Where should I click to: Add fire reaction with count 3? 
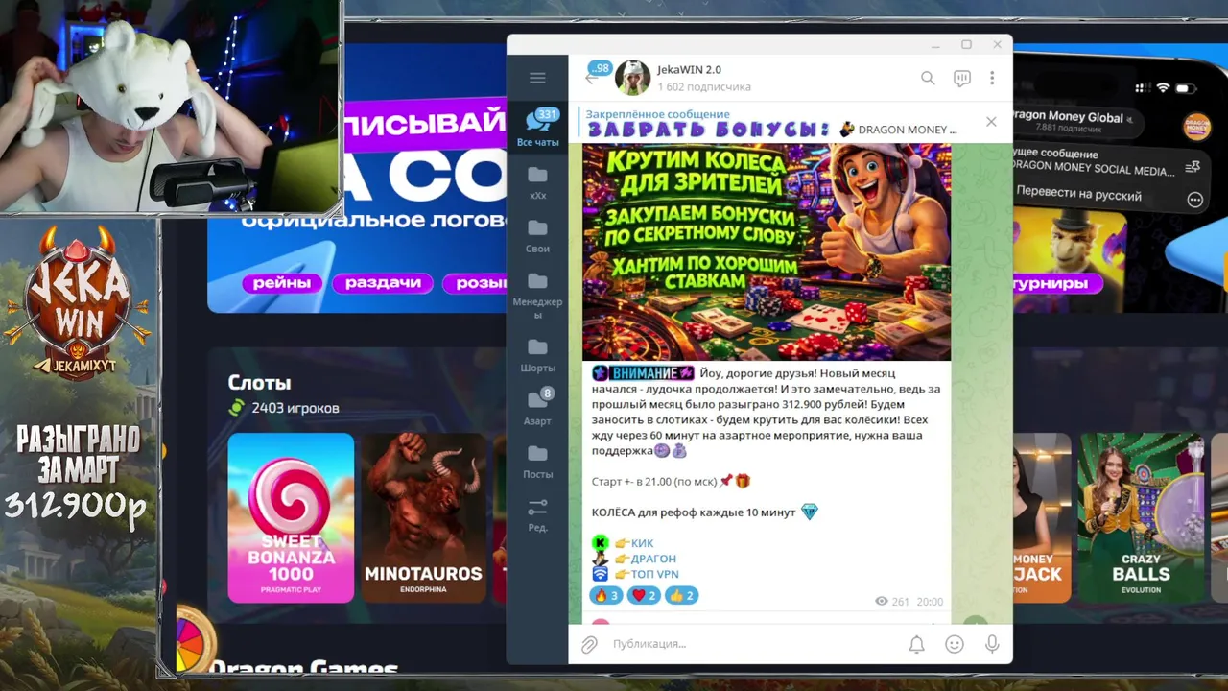point(606,596)
